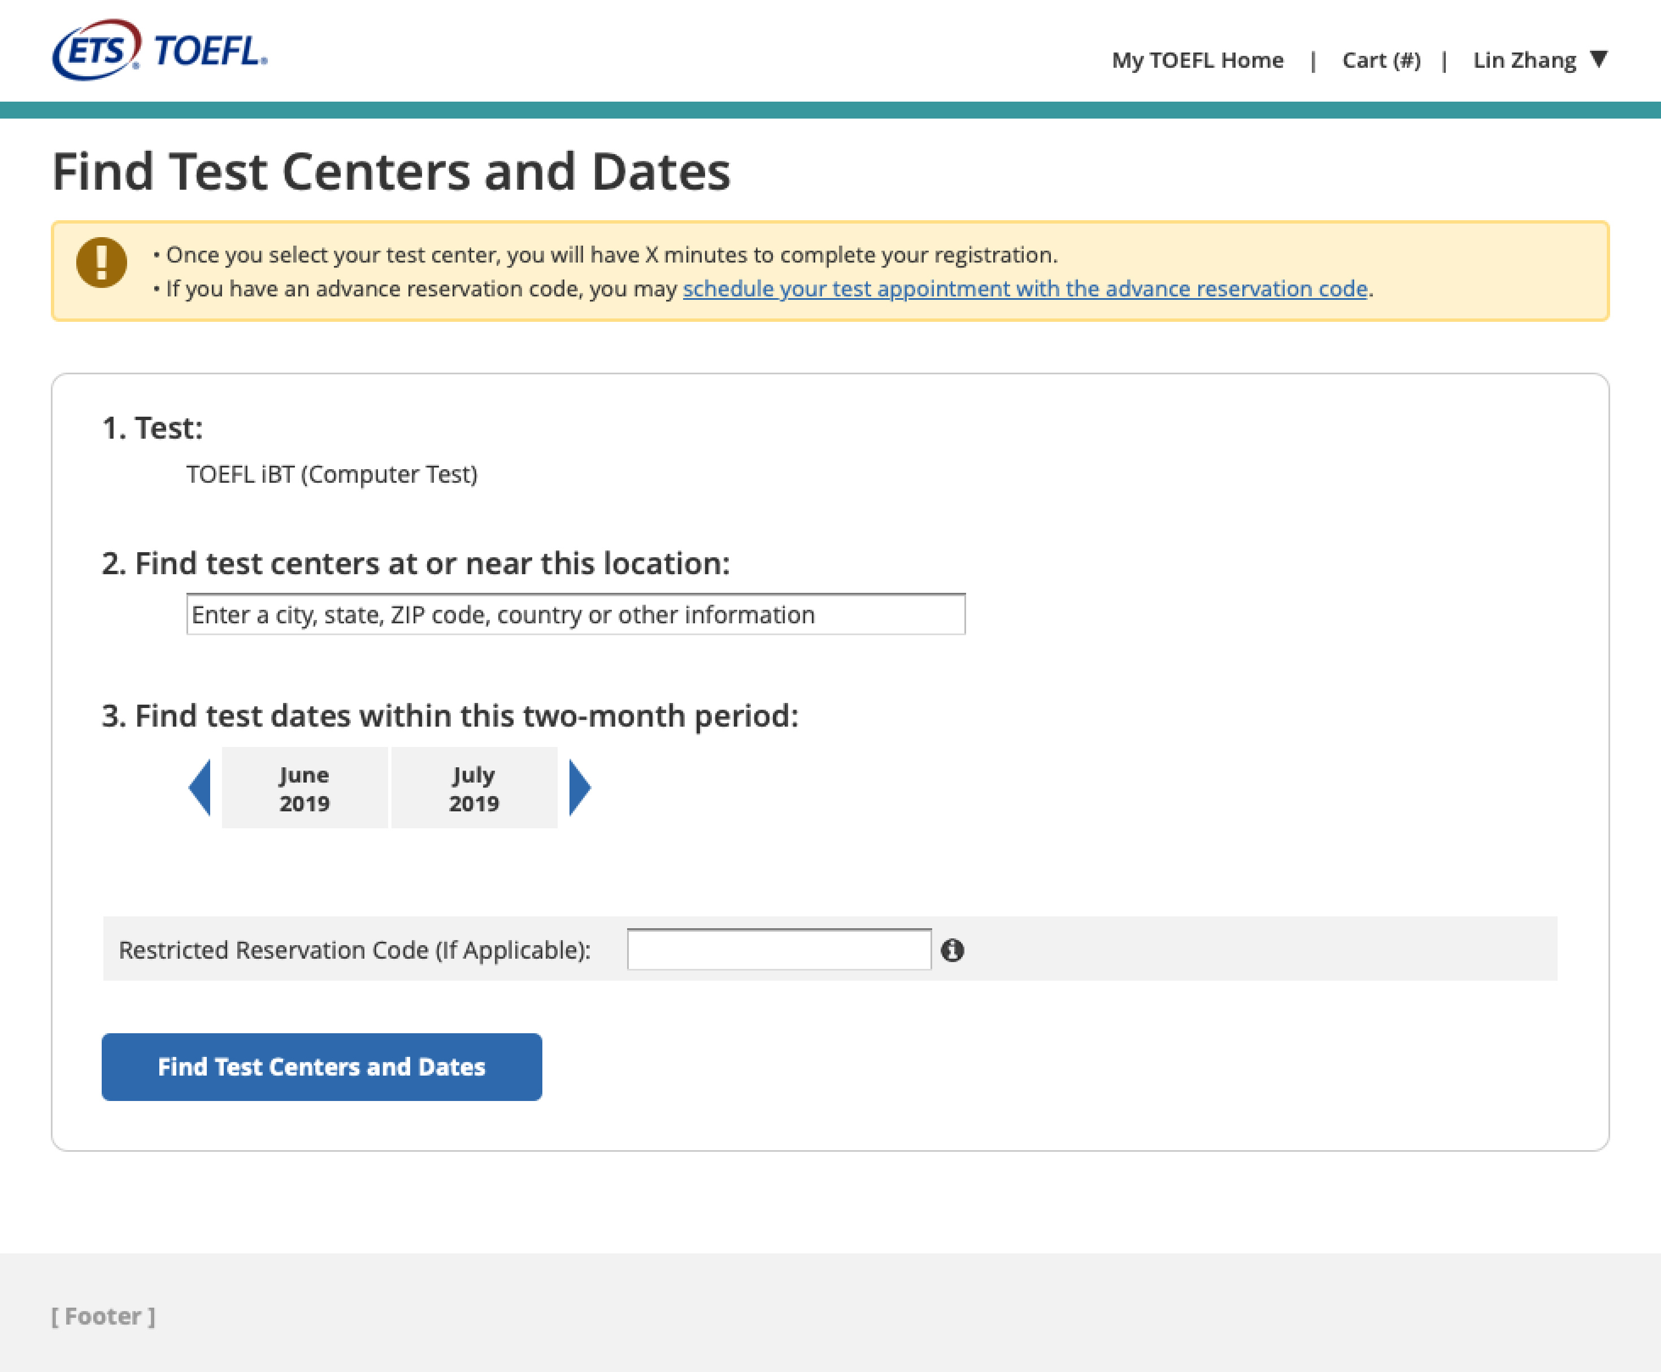The width and height of the screenshot is (1661, 1372).
Task: Focus the location search field
Action: (575, 614)
